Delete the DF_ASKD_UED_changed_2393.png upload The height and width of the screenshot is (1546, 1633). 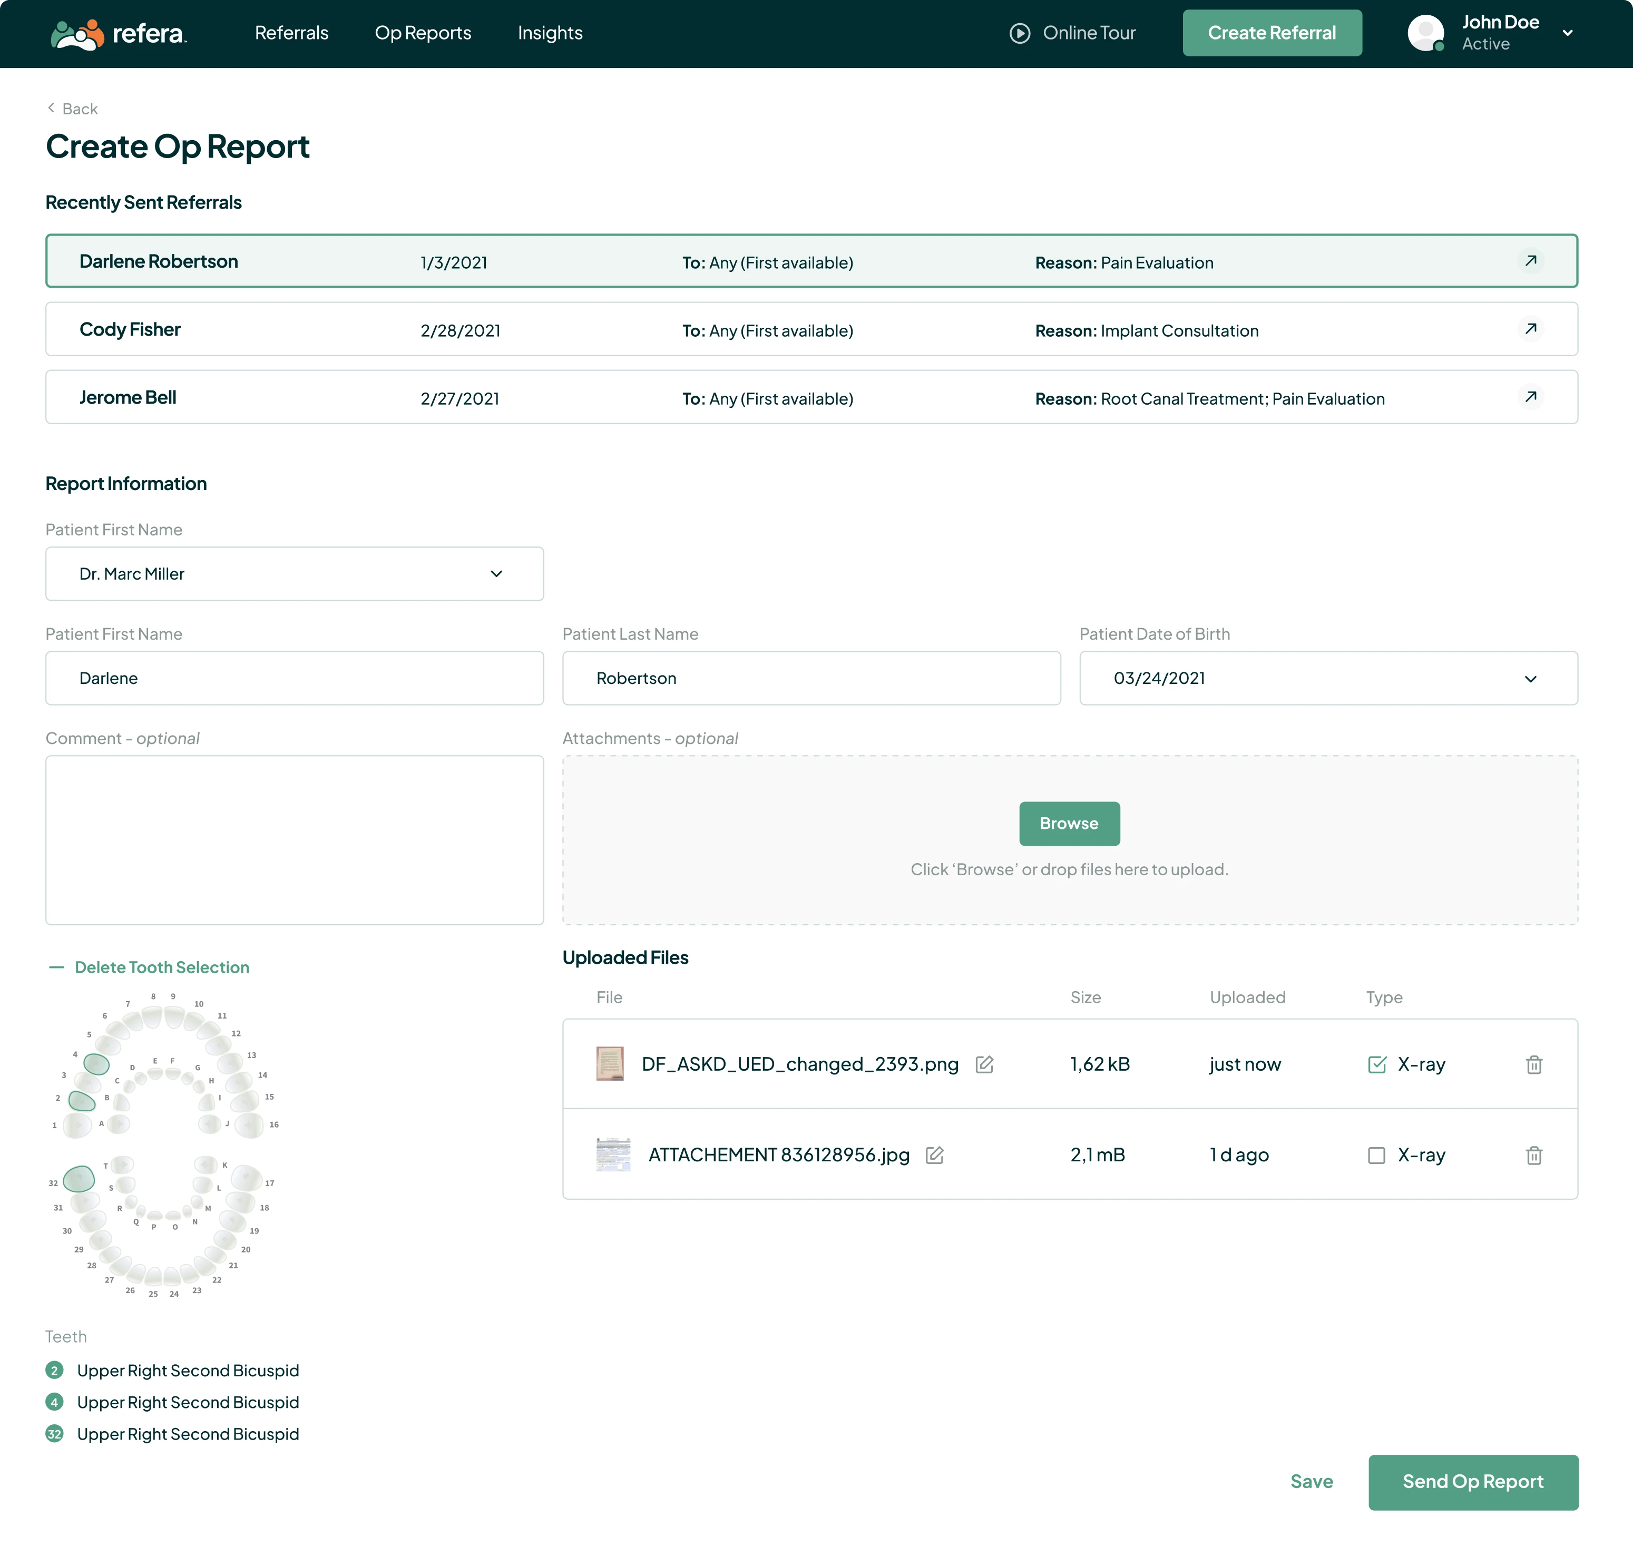[x=1533, y=1064]
